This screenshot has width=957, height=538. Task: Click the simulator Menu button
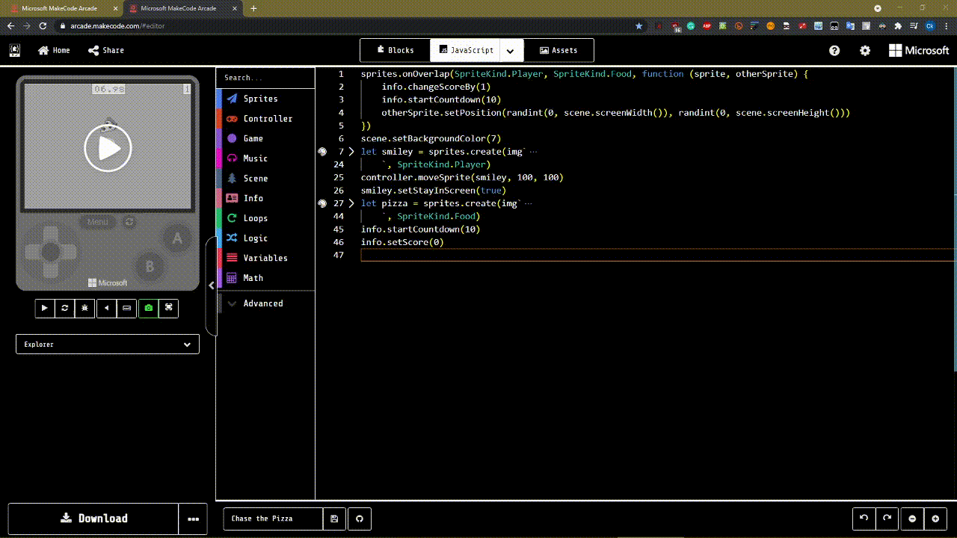point(98,222)
